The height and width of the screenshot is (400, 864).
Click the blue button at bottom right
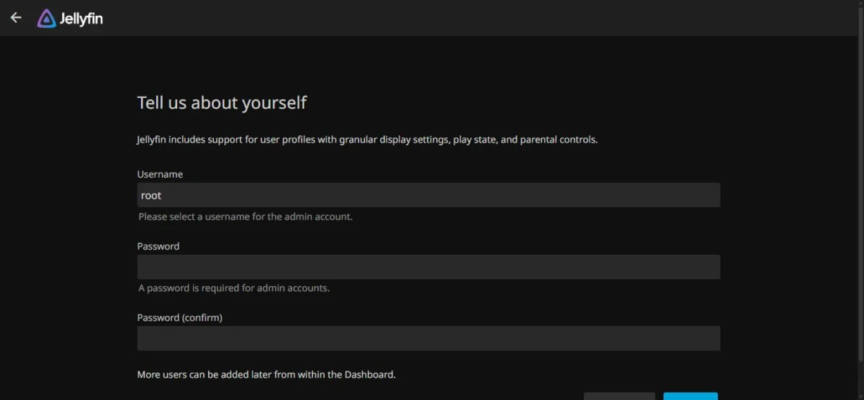tap(690, 396)
